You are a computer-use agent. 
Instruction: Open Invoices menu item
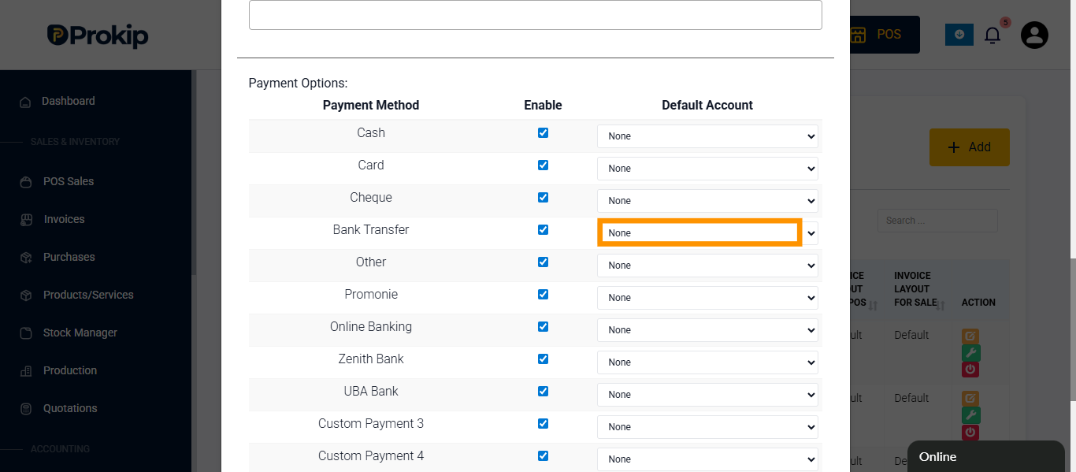click(64, 219)
